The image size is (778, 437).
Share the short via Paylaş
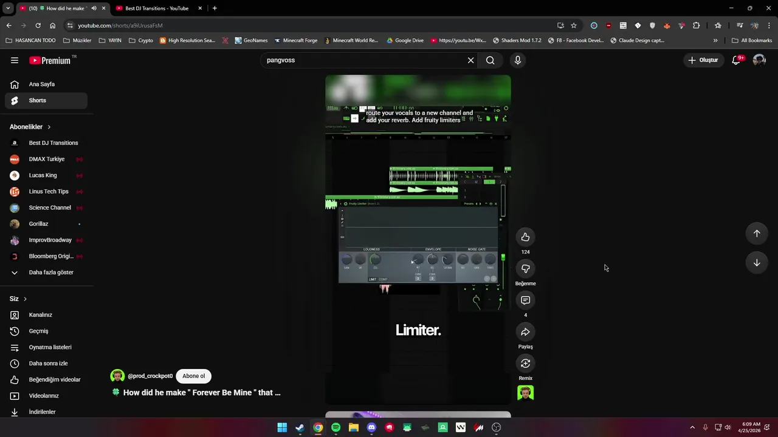(x=525, y=332)
